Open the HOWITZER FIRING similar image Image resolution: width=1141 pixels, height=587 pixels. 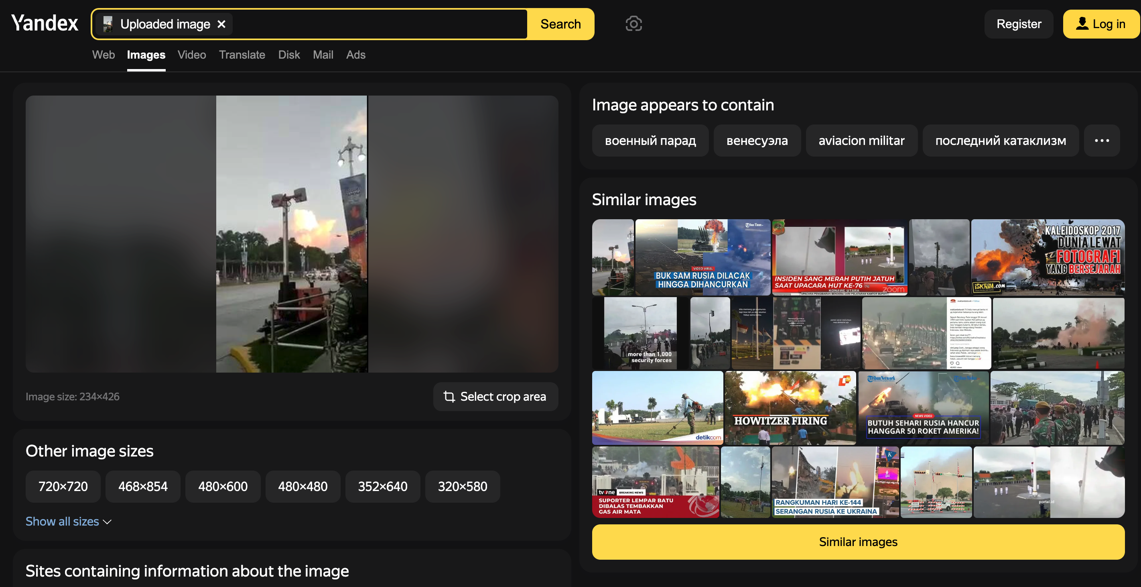pyautogui.click(x=790, y=408)
